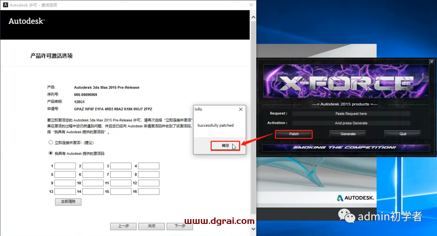Click activation code field 3
The height and width of the screenshot is (236, 437).
121,166
